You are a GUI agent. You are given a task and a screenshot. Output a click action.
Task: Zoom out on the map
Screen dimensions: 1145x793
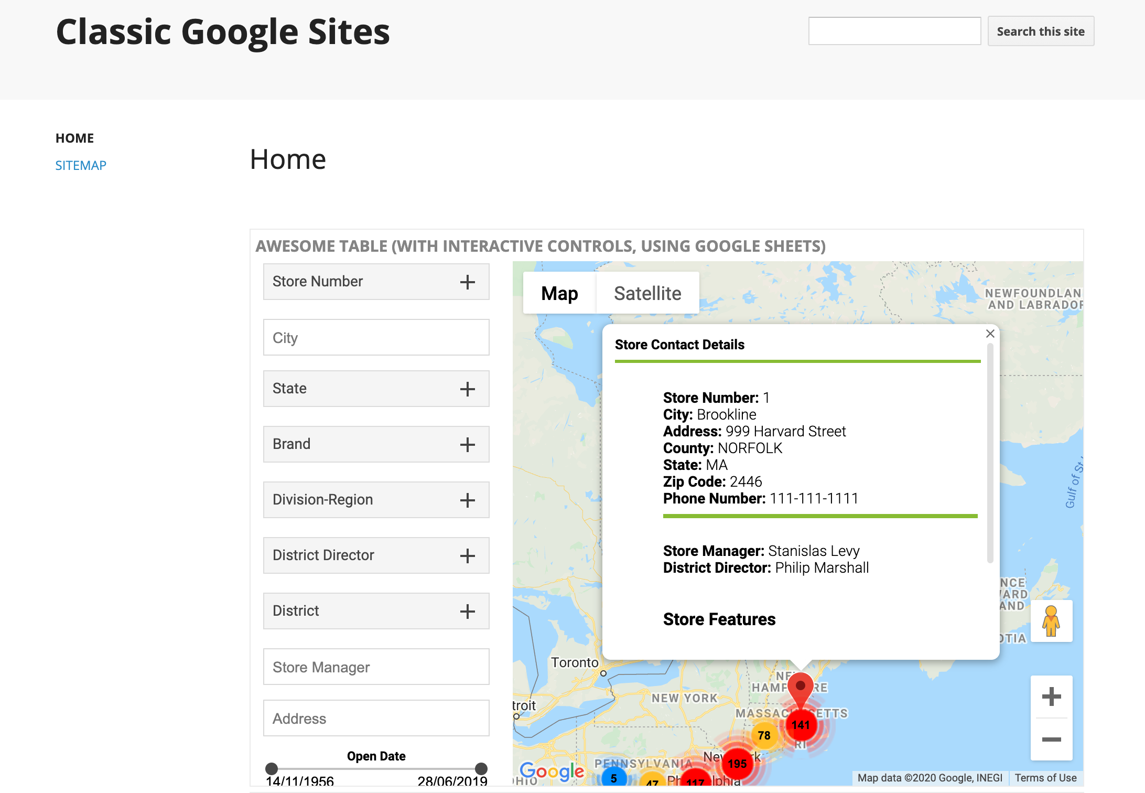click(x=1051, y=740)
